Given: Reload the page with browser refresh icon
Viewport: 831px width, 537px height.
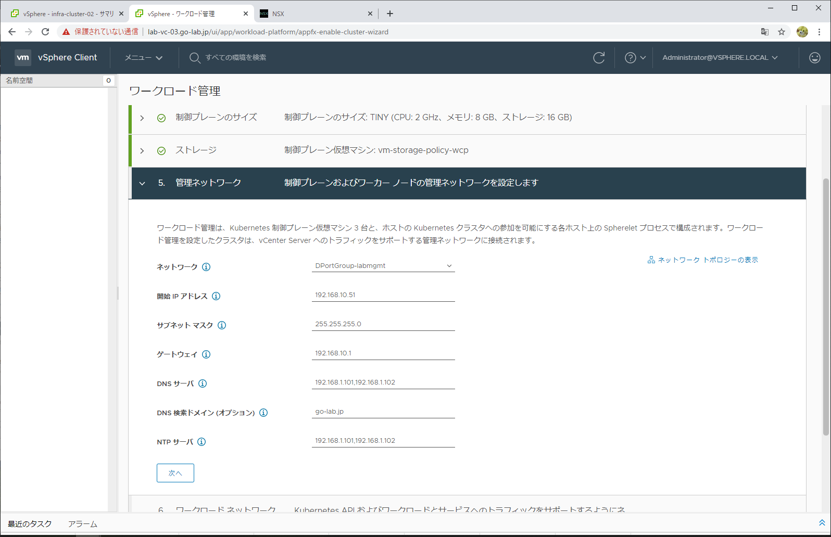Looking at the screenshot, I should (45, 32).
